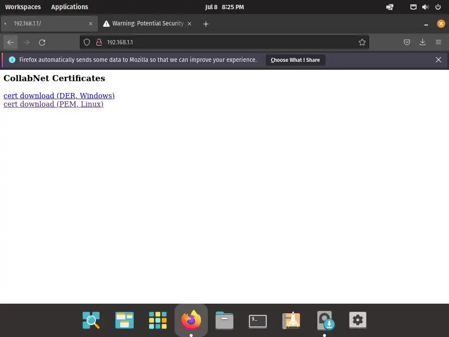Click the forward navigation arrow
Image resolution: width=449 pixels, height=337 pixels.
[x=26, y=43]
